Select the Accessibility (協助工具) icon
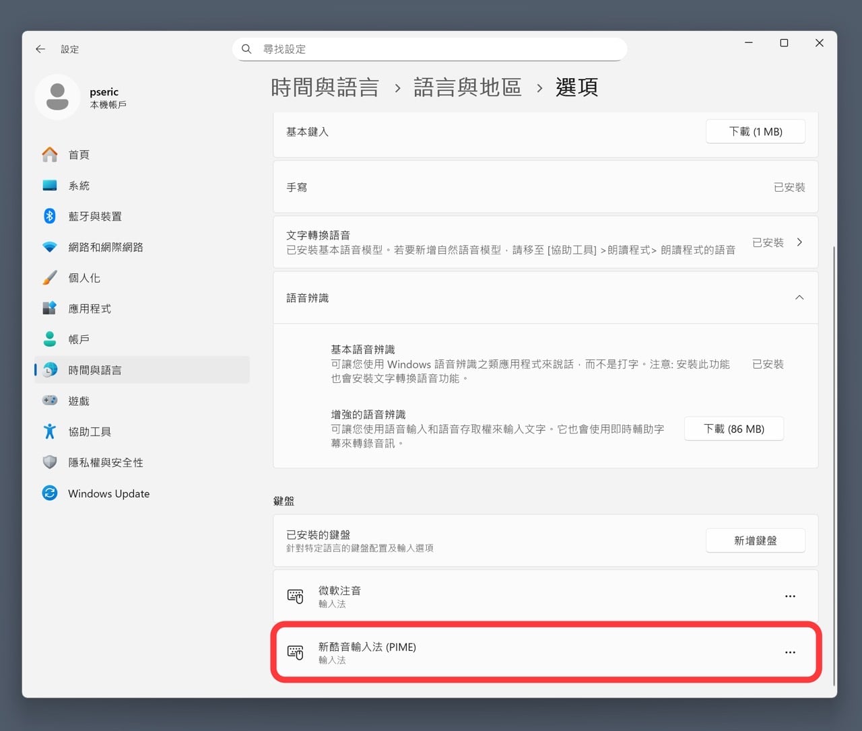Screen dimensions: 862x731 [x=50, y=431]
